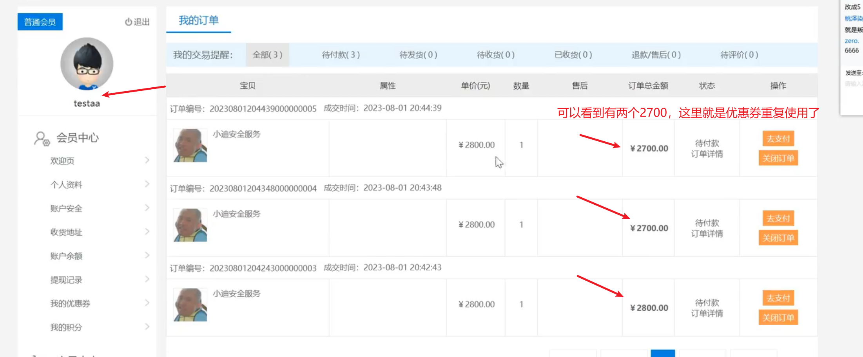Click the testaa user avatar image

[87, 64]
